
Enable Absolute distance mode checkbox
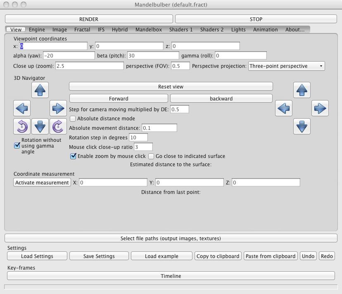[x=73, y=119]
